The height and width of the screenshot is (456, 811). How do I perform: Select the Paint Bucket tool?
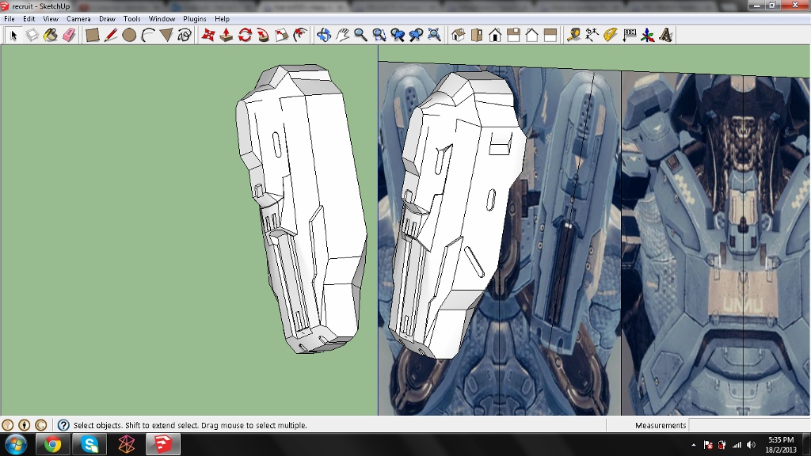pyautogui.click(x=50, y=35)
